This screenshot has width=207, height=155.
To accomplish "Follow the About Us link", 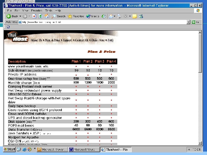I will [36, 40].
